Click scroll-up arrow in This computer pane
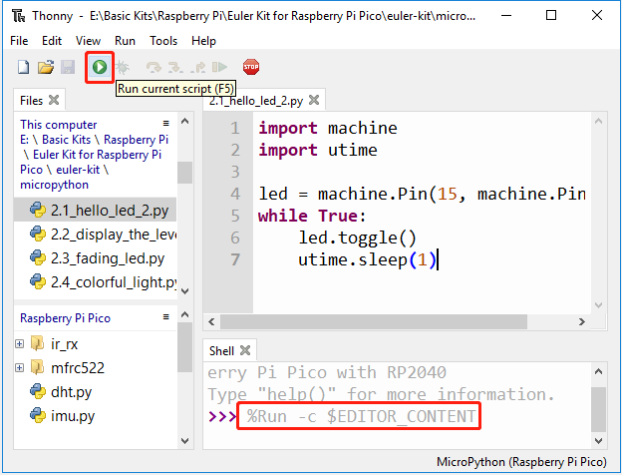 pyautogui.click(x=184, y=121)
